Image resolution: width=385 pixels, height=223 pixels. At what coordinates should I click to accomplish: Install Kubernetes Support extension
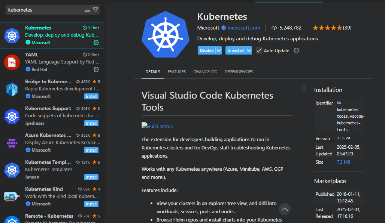(91, 123)
